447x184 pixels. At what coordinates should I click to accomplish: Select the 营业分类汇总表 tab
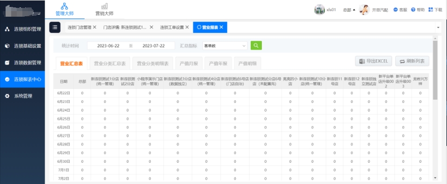[110, 63]
